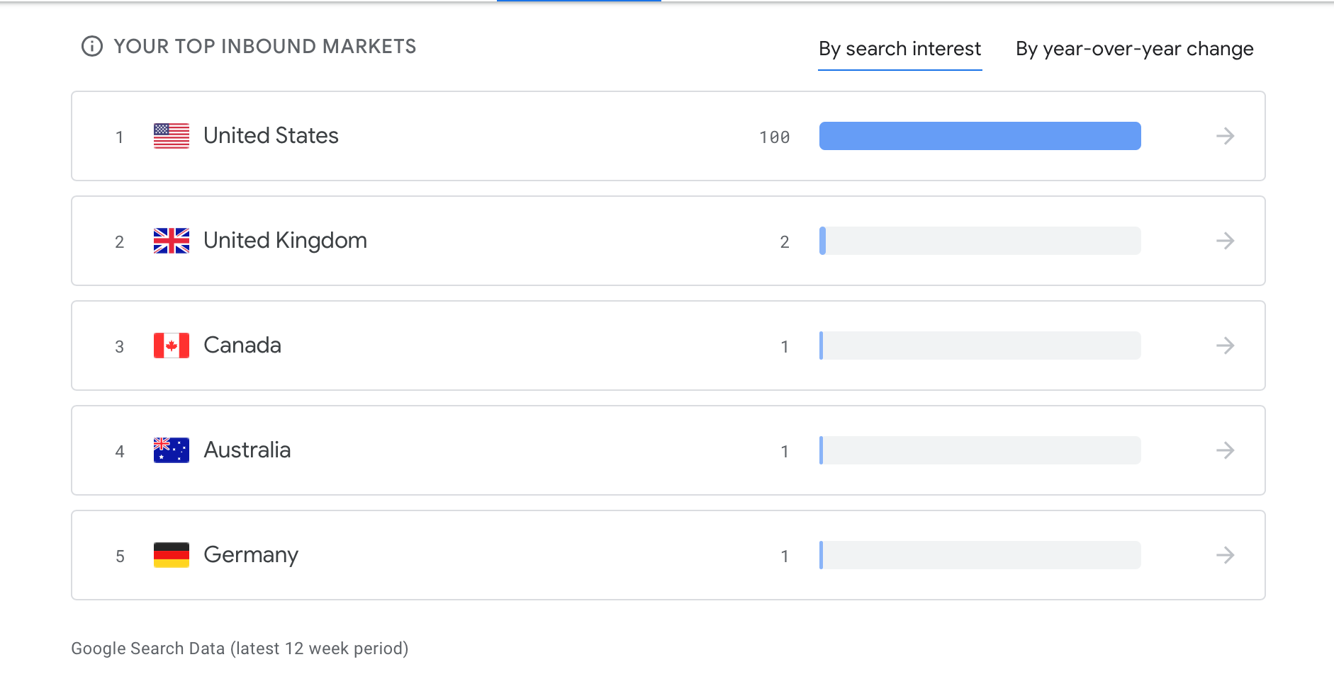Click the United States search interest bar
Viewport: 1334px width, 691px height.
click(980, 136)
